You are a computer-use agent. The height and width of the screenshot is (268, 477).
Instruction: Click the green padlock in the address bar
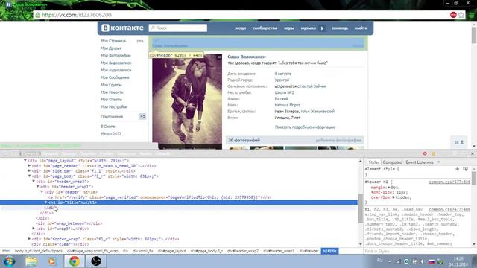point(37,15)
